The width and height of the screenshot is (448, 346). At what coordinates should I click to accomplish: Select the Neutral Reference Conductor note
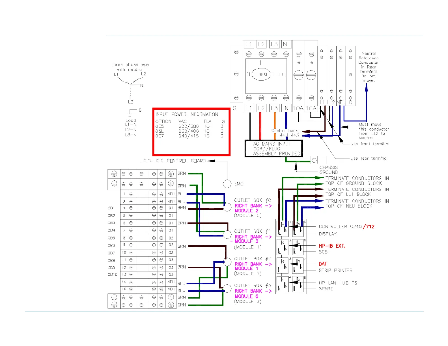coord(369,67)
